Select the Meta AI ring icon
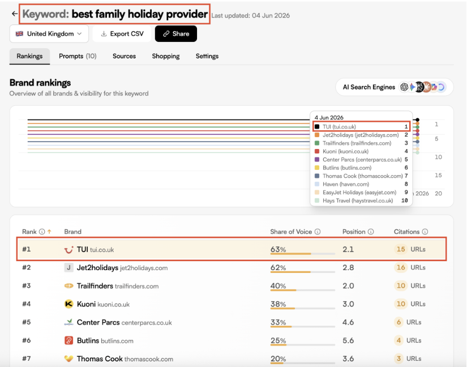 (x=441, y=87)
